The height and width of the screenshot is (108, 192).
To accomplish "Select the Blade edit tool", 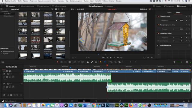I will (x=70, y=62).
